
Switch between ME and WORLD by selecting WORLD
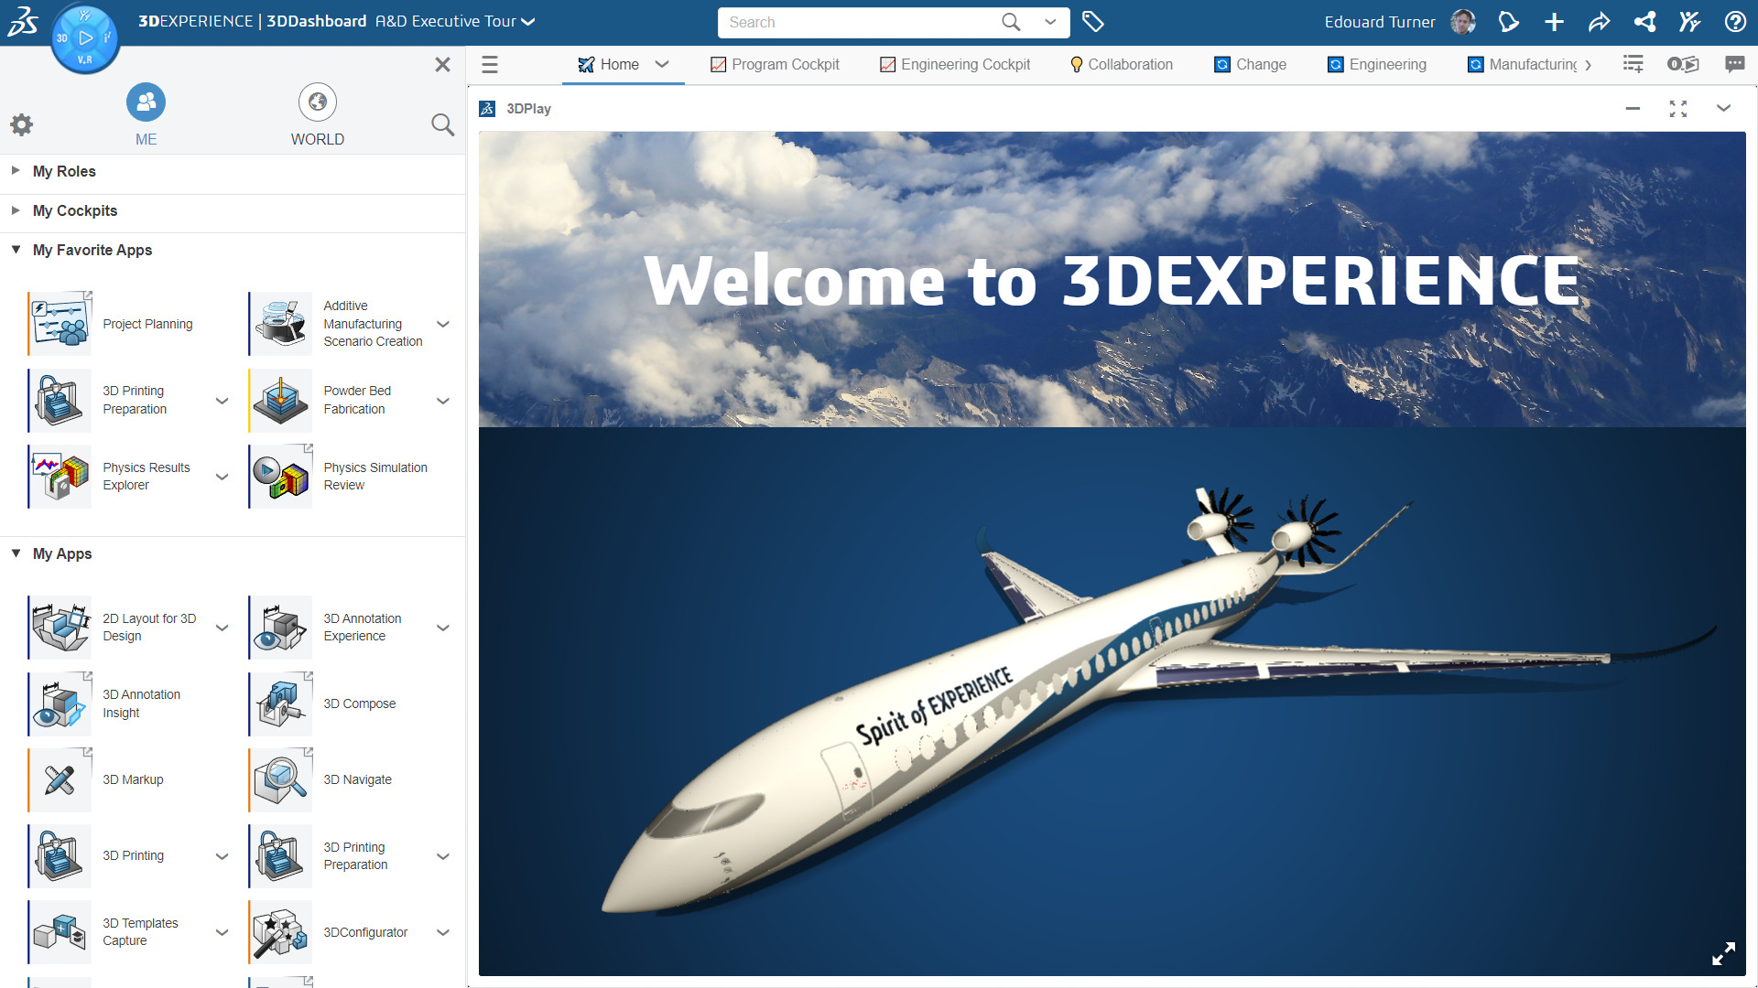[x=317, y=113]
